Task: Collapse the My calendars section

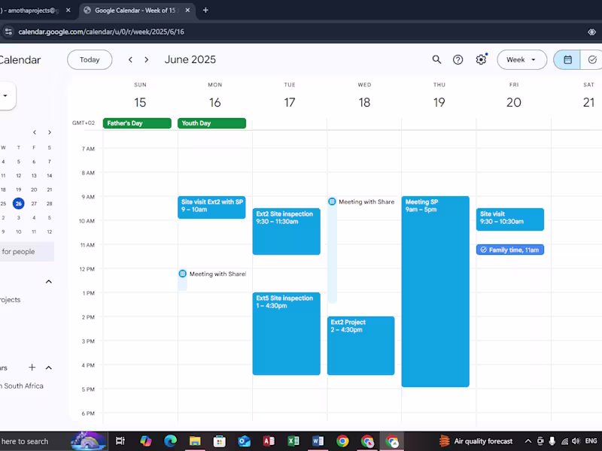Action: pyautogui.click(x=49, y=281)
